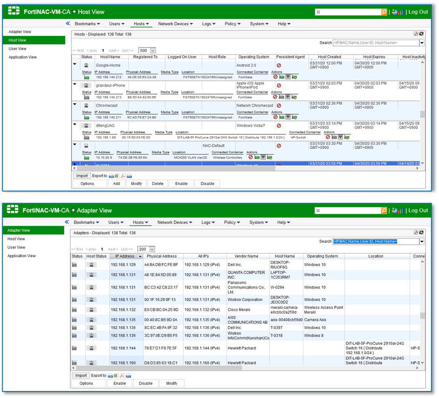Click Disable button in Adapters panel

click(x=146, y=383)
